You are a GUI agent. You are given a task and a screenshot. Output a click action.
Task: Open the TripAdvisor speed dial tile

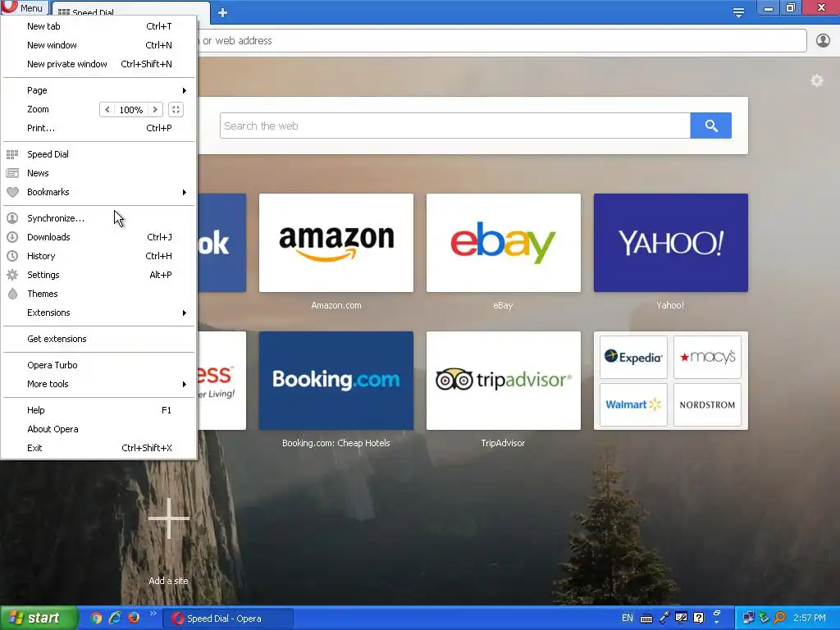(503, 381)
